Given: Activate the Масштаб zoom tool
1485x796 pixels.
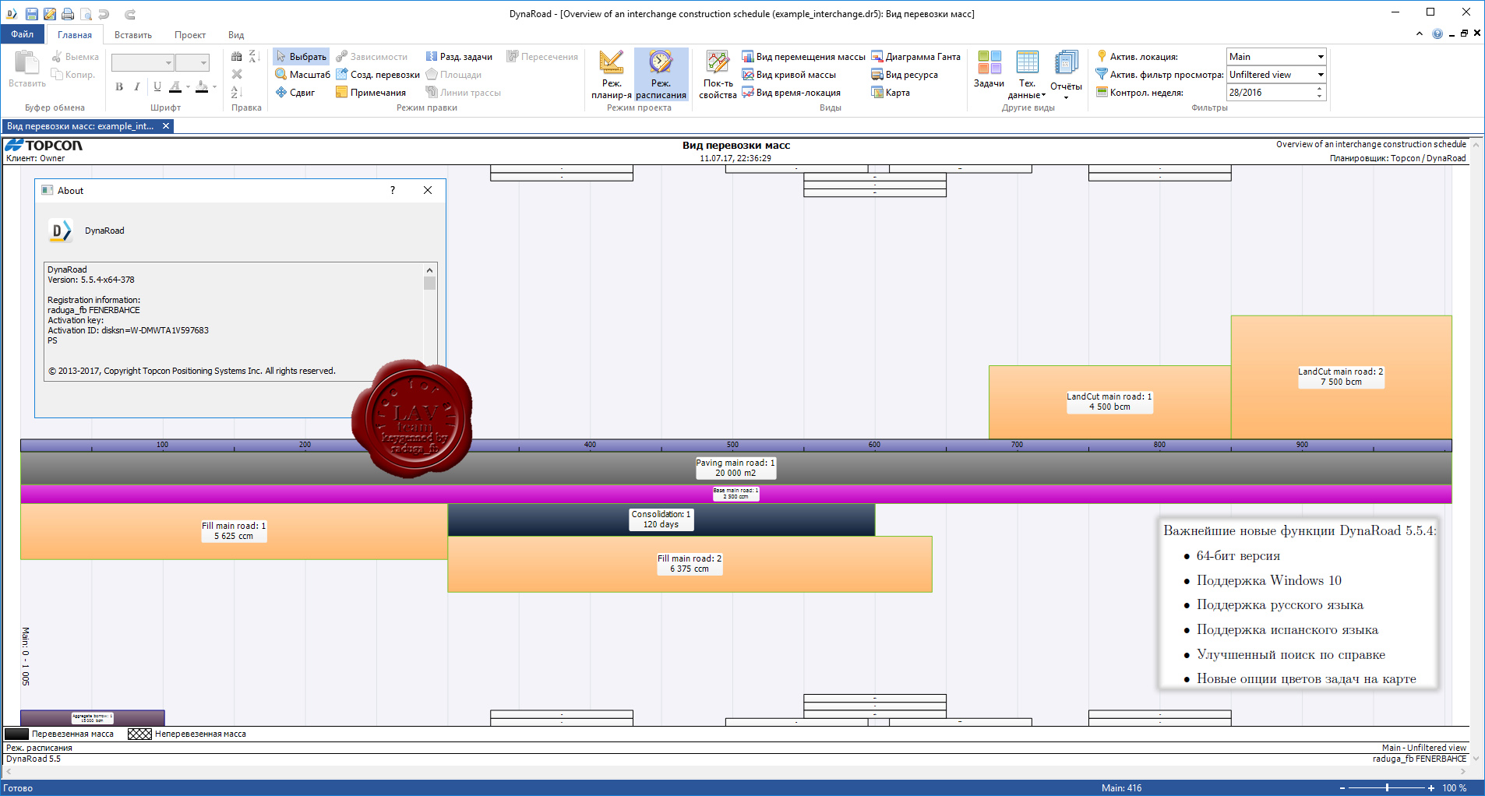Looking at the screenshot, I should pos(302,75).
